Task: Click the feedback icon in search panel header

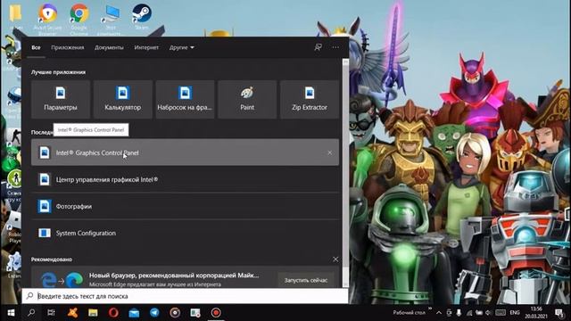Action: coord(318,47)
